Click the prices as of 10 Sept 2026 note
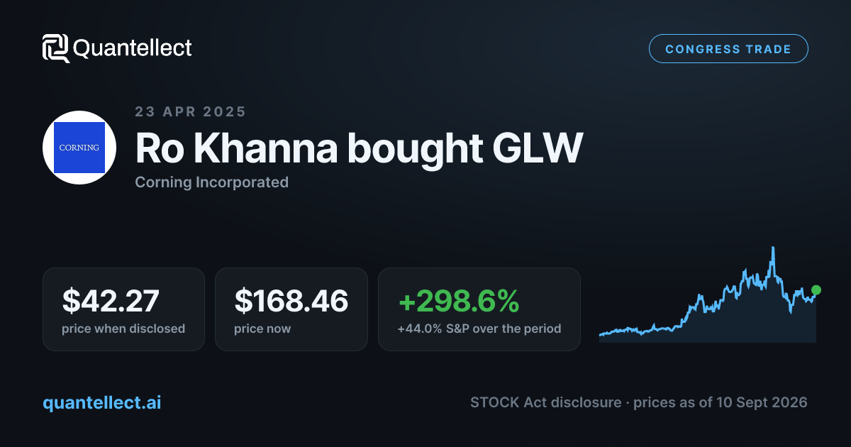This screenshot has height=447, width=851. coord(721,402)
